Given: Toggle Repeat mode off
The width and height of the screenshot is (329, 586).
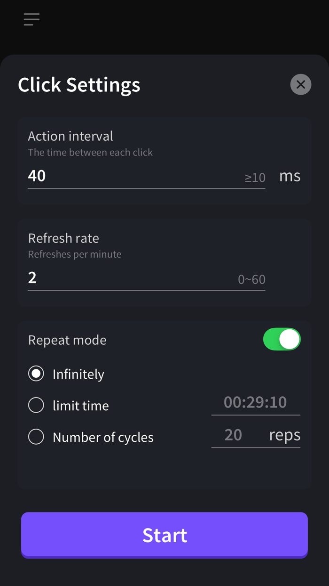Looking at the screenshot, I should [282, 339].
